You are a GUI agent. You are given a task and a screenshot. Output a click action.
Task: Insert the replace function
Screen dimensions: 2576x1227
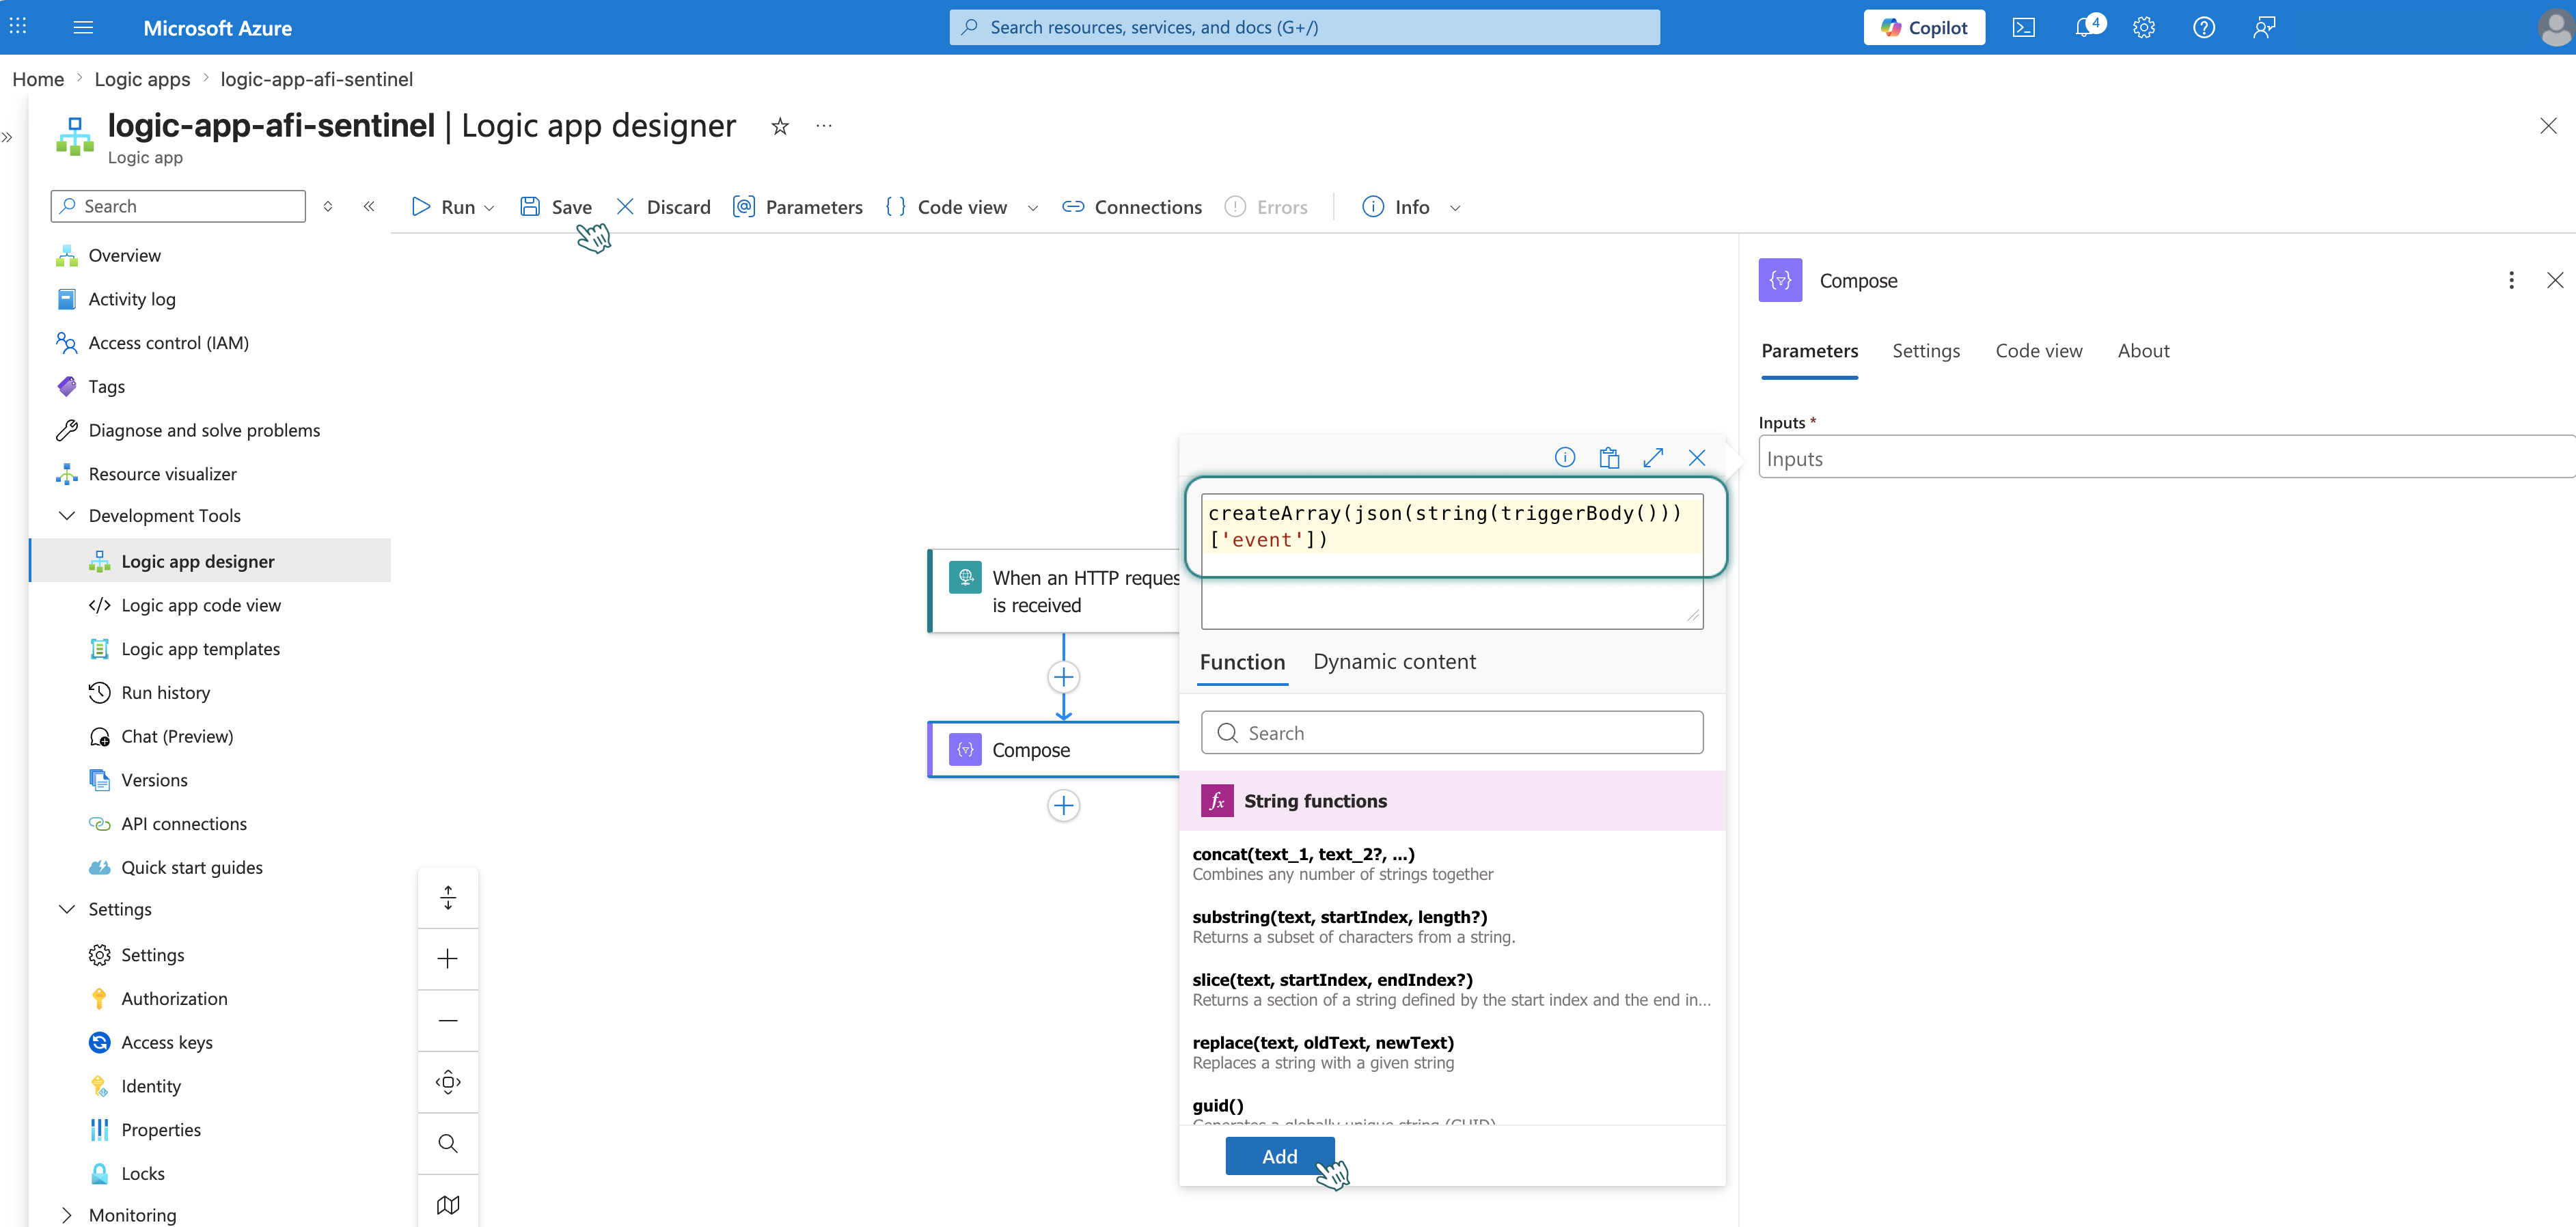pos(1452,1053)
